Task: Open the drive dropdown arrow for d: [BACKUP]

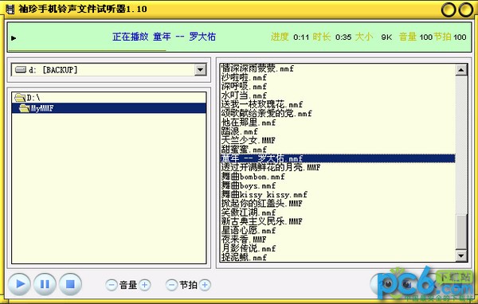Action: (x=200, y=70)
